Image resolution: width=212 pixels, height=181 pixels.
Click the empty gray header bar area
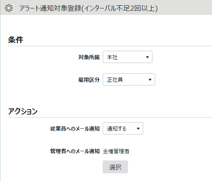(x=184, y=8)
